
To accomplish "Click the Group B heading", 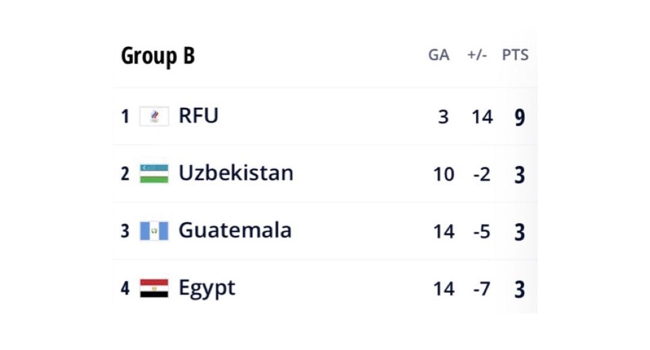I will click(158, 56).
